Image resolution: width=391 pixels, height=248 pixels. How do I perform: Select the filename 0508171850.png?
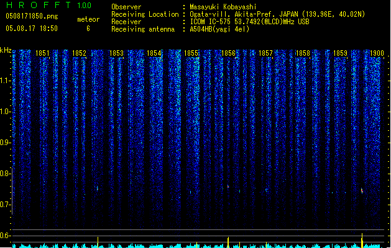[32, 16]
